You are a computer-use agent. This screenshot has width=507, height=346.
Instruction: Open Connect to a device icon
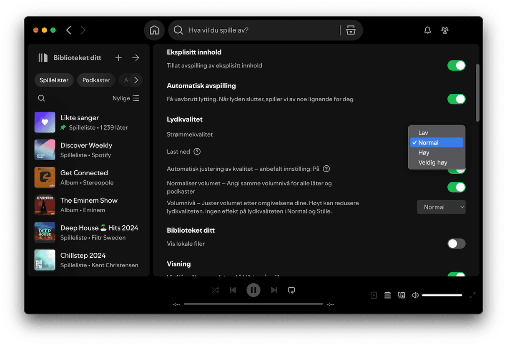(x=402, y=295)
